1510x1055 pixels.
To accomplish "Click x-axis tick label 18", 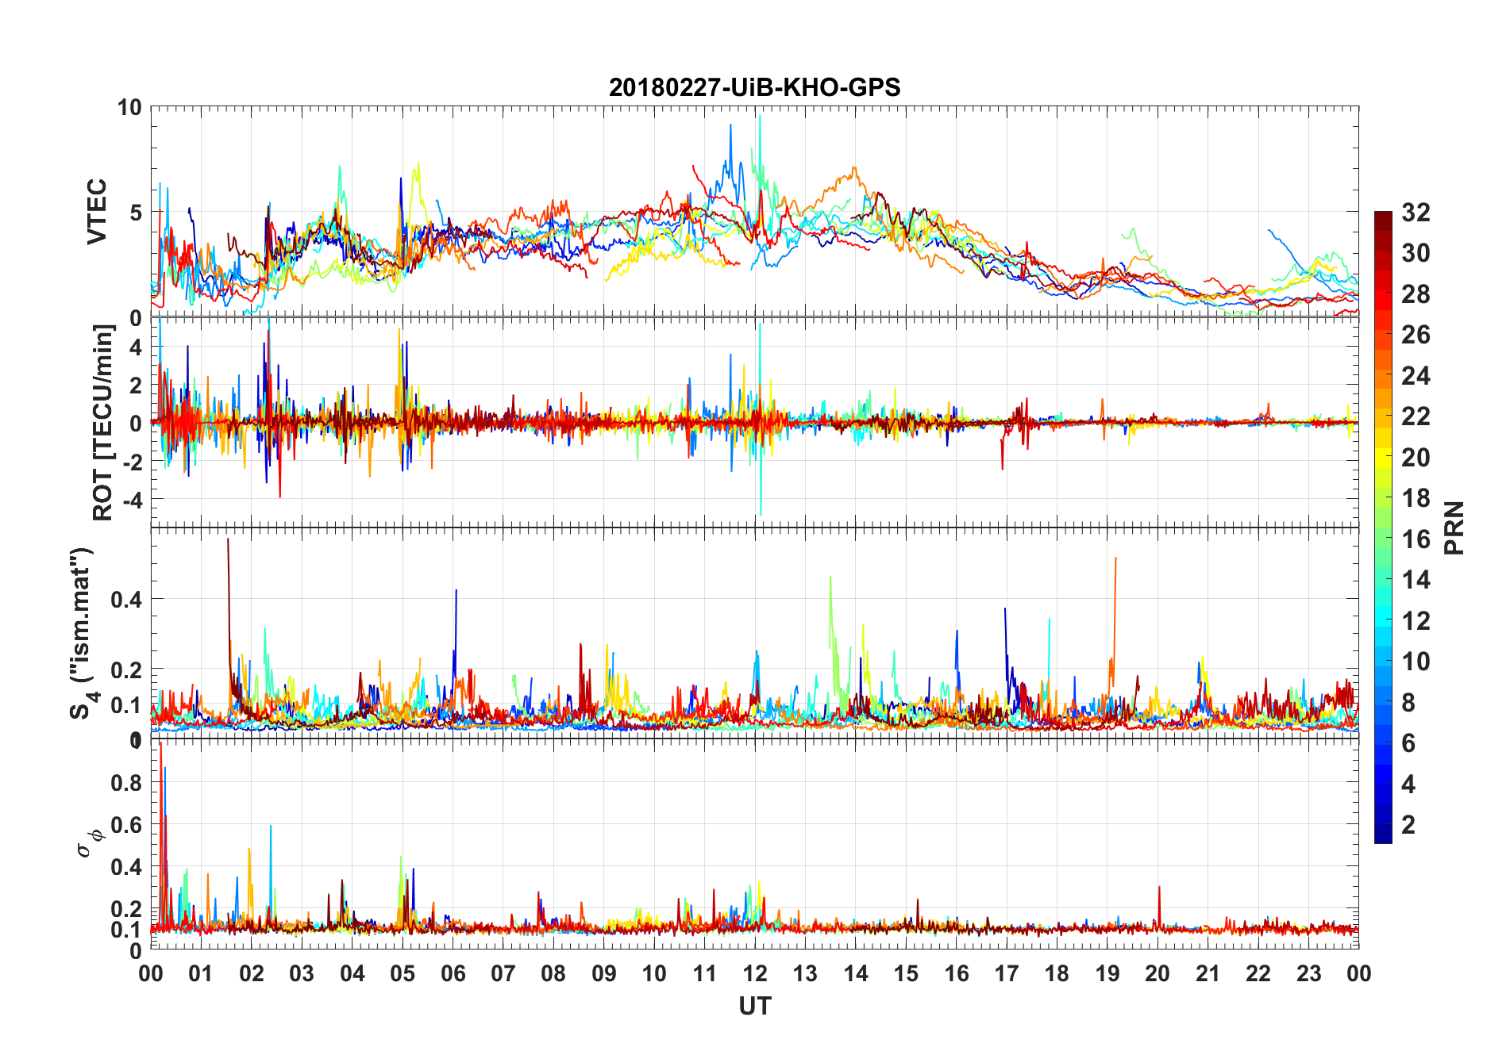I will tap(1057, 973).
